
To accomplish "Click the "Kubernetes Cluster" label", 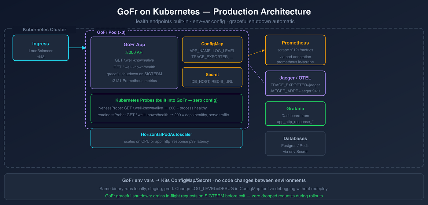I will coord(45,30).
